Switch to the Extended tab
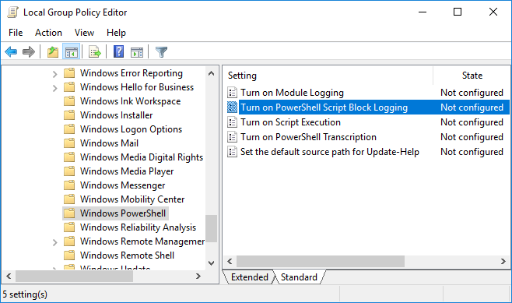This screenshot has height=303, width=512. pos(250,277)
